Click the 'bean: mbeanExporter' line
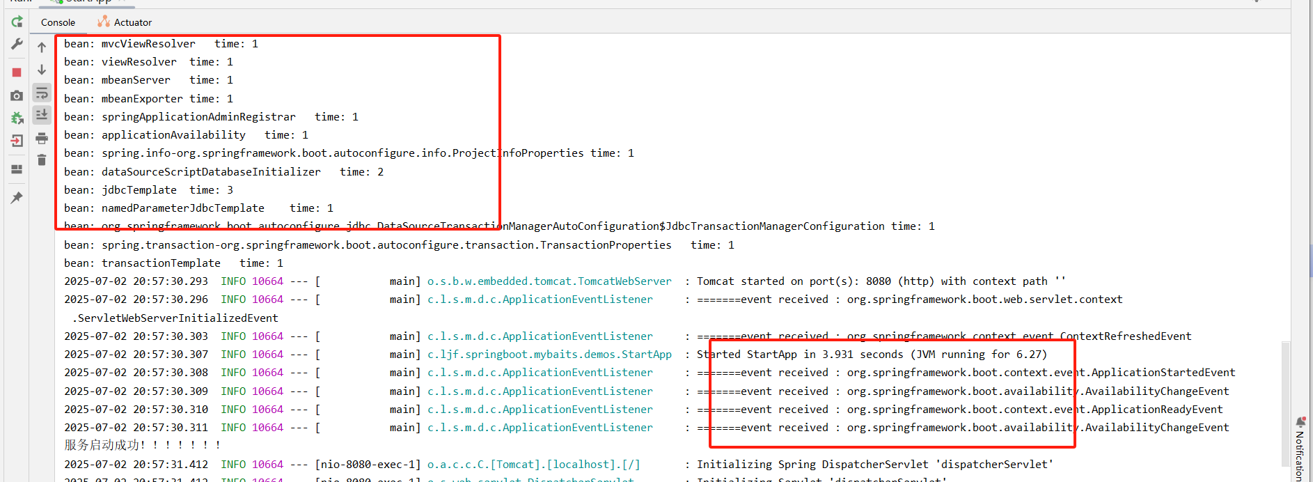The height and width of the screenshot is (482, 1313). pos(148,99)
